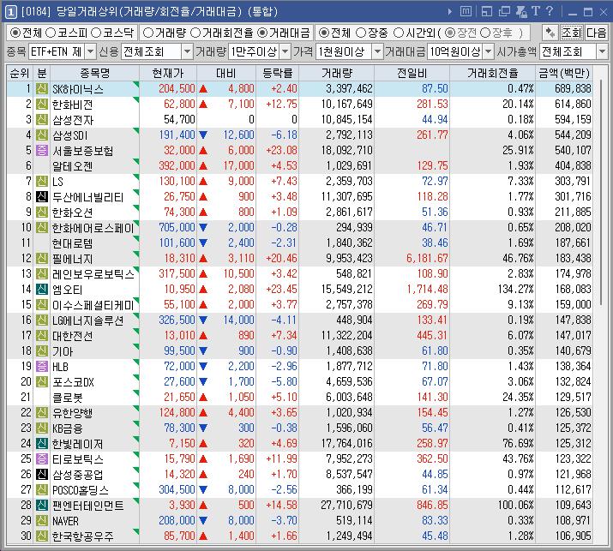The width and height of the screenshot is (613, 551).
Task: Click 한화에어로스페이스 price 705,000
Action: pos(177,227)
